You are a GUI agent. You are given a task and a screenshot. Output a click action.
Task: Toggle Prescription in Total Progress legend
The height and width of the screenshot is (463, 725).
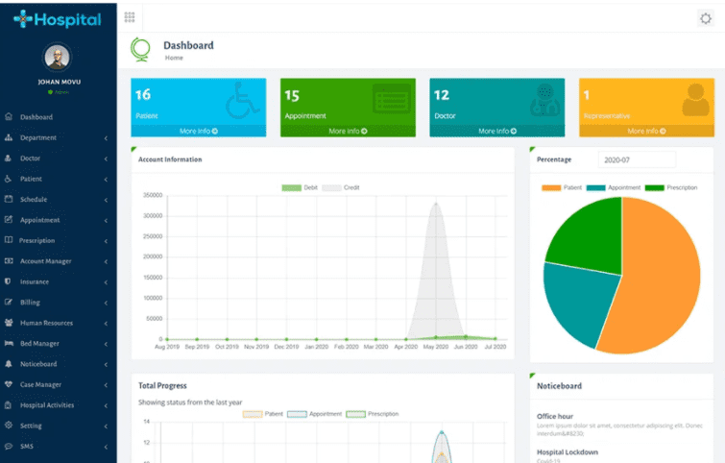click(373, 414)
